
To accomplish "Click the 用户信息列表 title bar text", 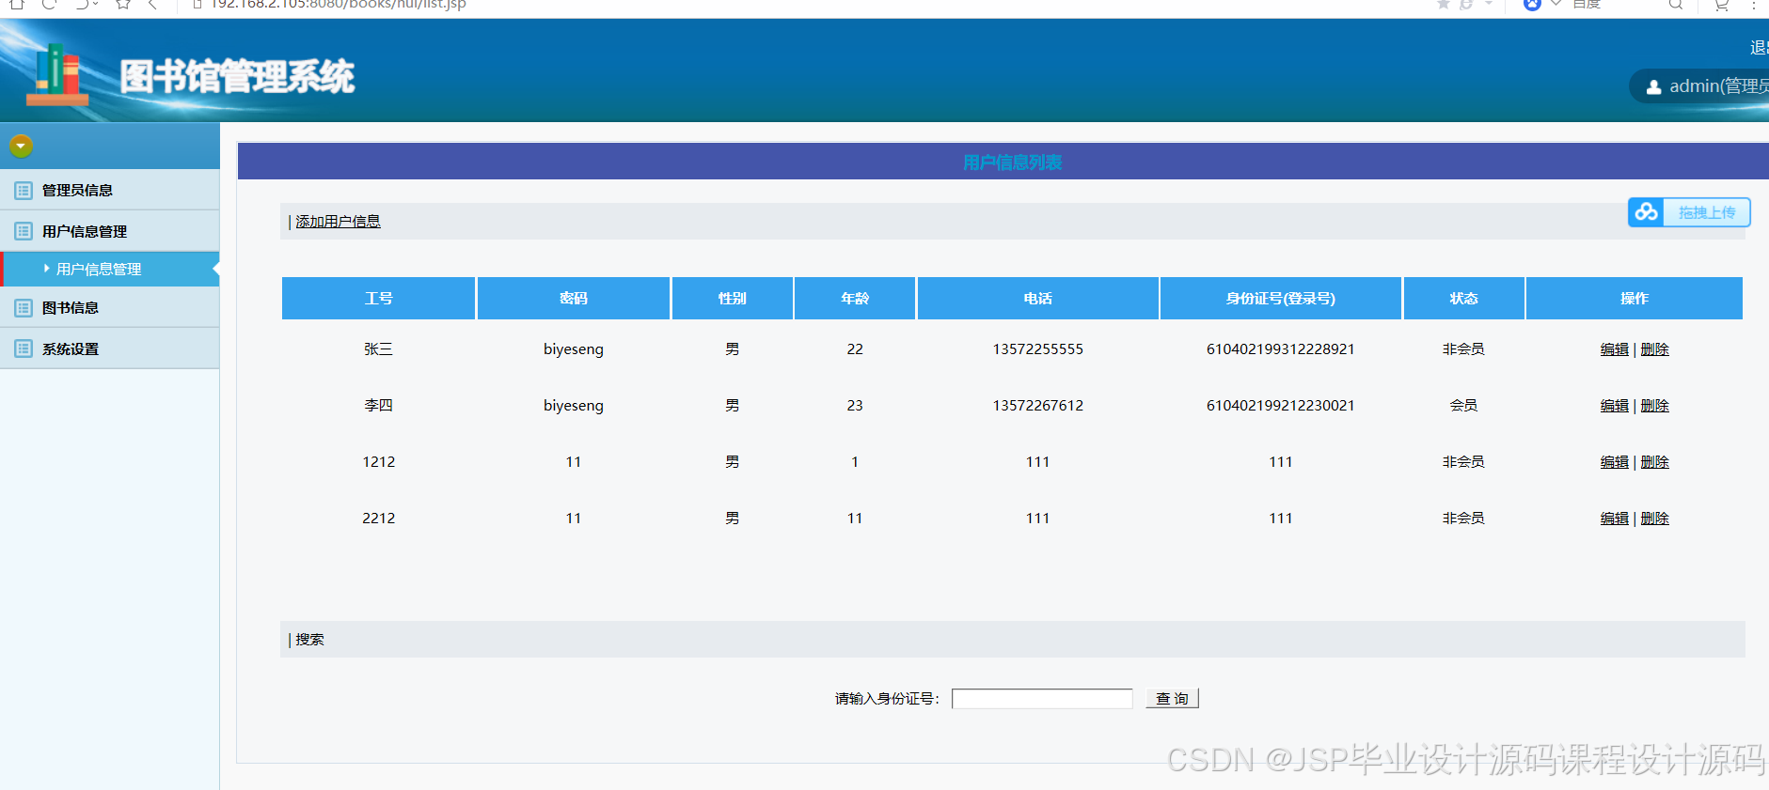I will point(1012,163).
